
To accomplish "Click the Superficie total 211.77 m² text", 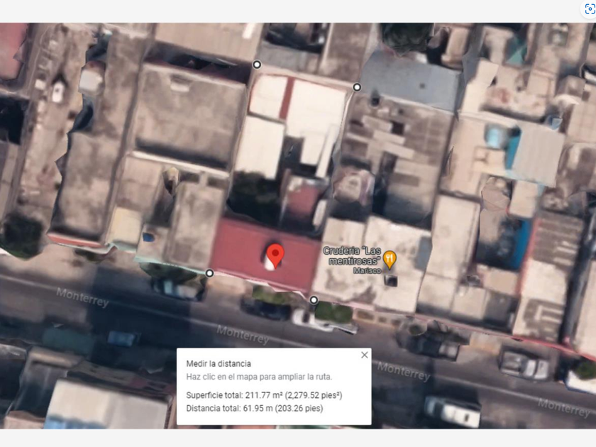I will tap(264, 395).
